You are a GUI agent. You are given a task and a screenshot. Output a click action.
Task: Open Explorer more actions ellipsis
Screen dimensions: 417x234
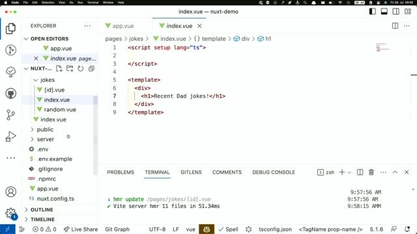pos(87,26)
